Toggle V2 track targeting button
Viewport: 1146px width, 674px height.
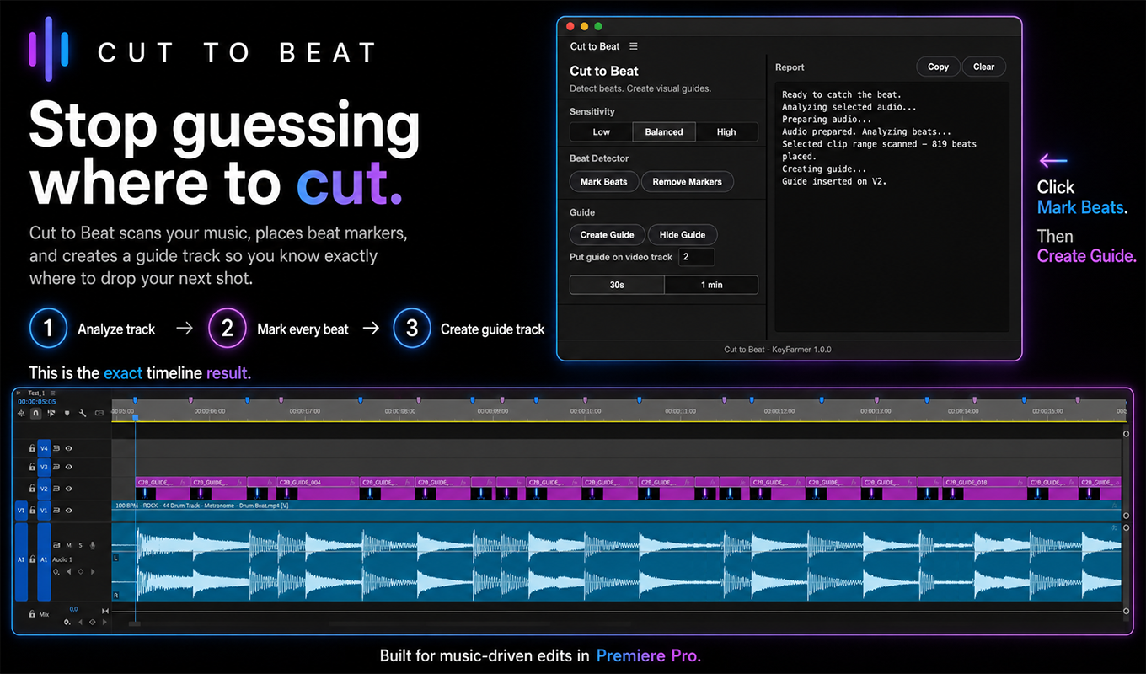point(44,489)
